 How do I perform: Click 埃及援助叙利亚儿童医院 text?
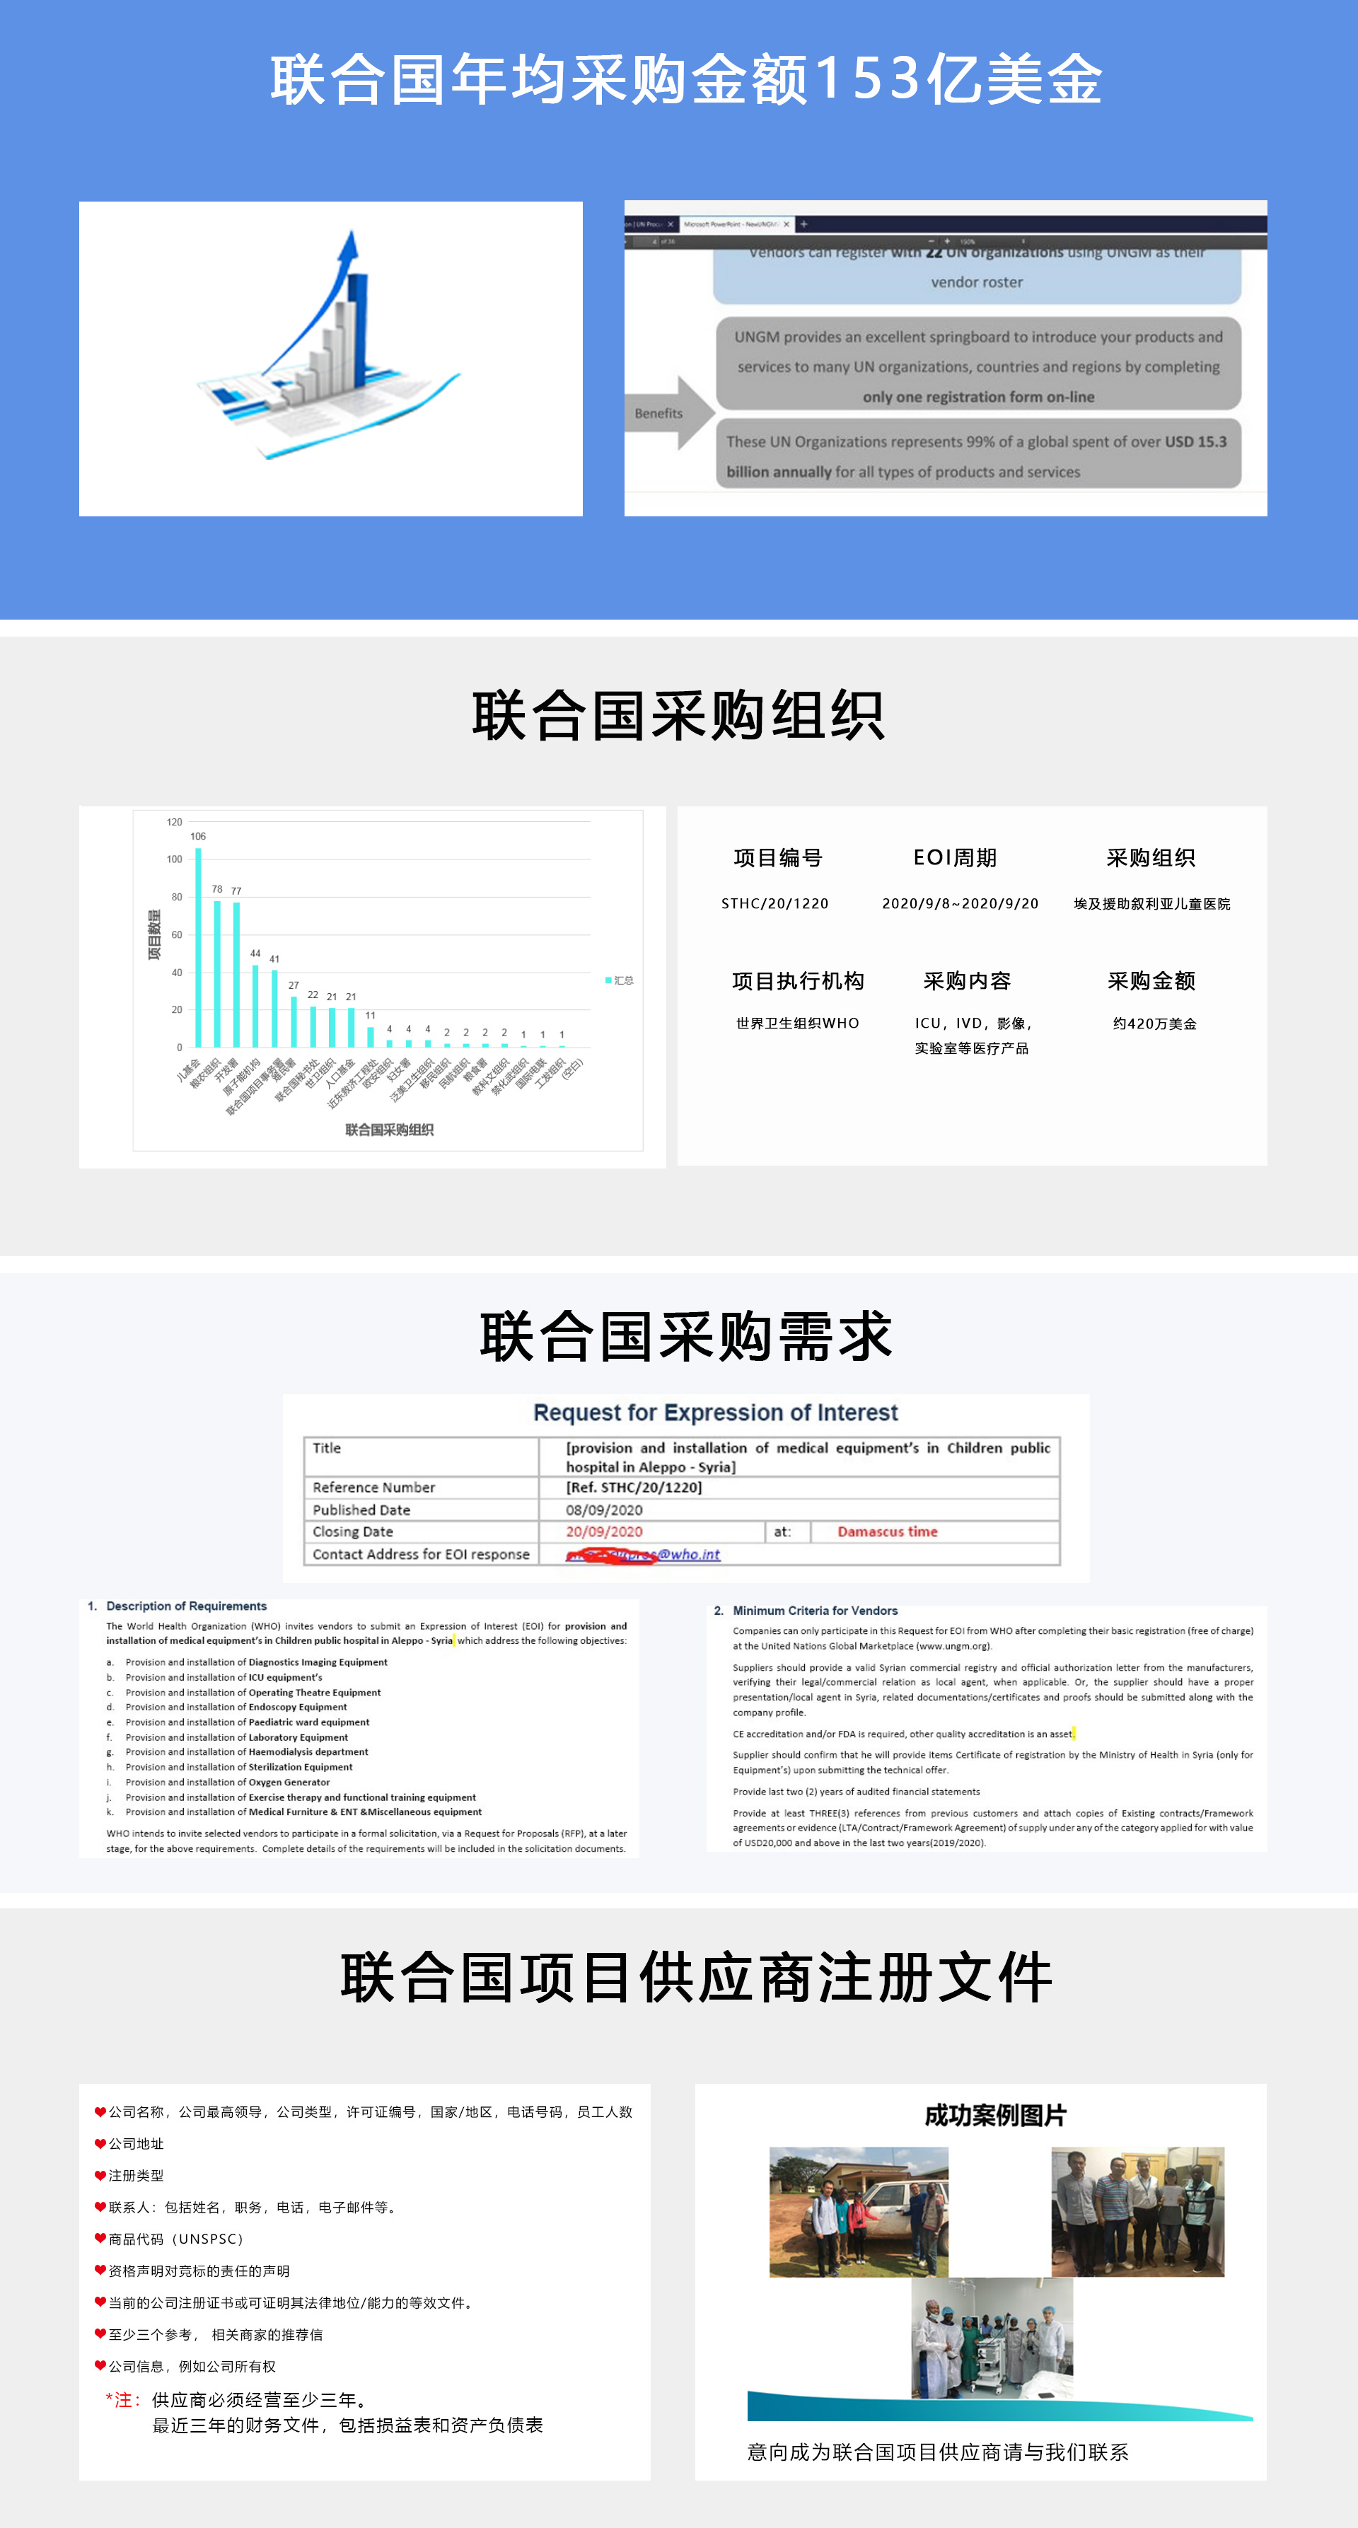tap(1152, 904)
